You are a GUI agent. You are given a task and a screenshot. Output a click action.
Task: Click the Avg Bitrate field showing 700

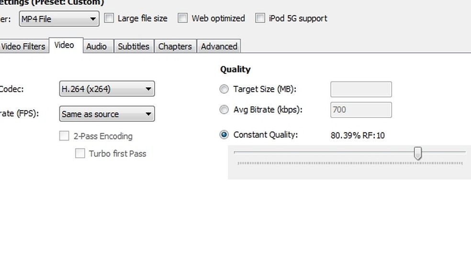point(361,110)
